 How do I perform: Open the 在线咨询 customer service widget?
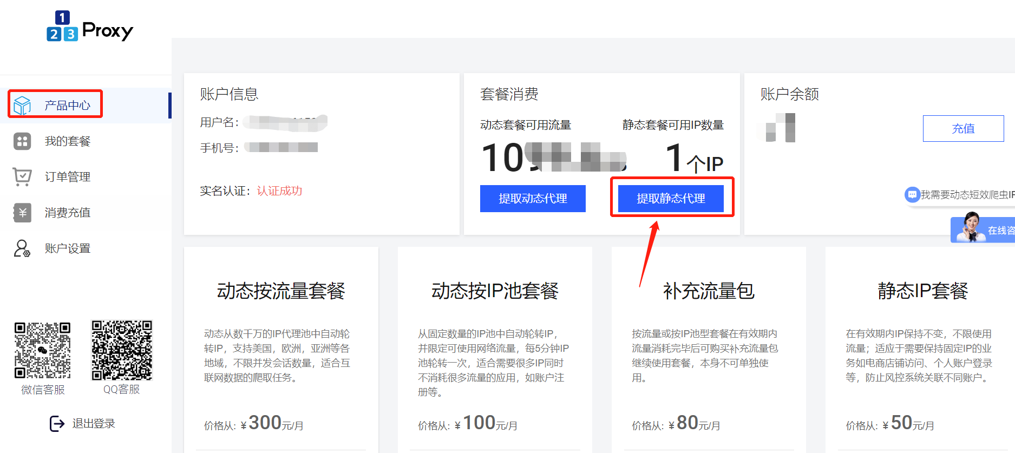pos(983,230)
